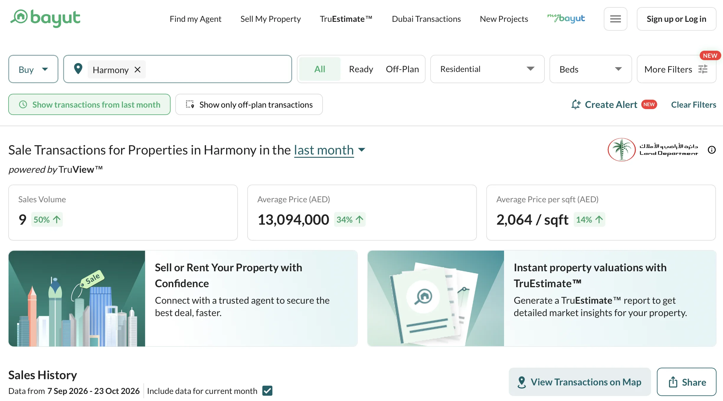
Task: Click Create Alert link text
Action: (611, 105)
